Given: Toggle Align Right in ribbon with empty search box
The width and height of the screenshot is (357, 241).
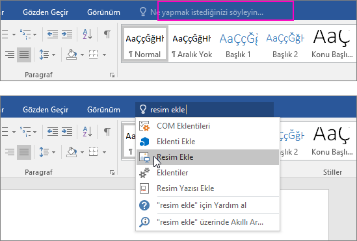Looking at the screenshot, I should (x=10, y=55).
